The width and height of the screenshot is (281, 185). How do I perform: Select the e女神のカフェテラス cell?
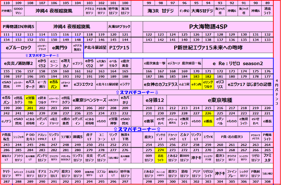(x=161, y=84)
